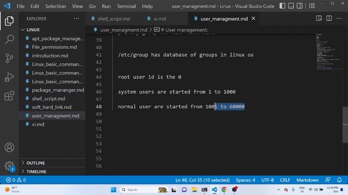The image size is (348, 195).
Task: Open the Terminal menu
Action: pyautogui.click(x=126, y=6)
